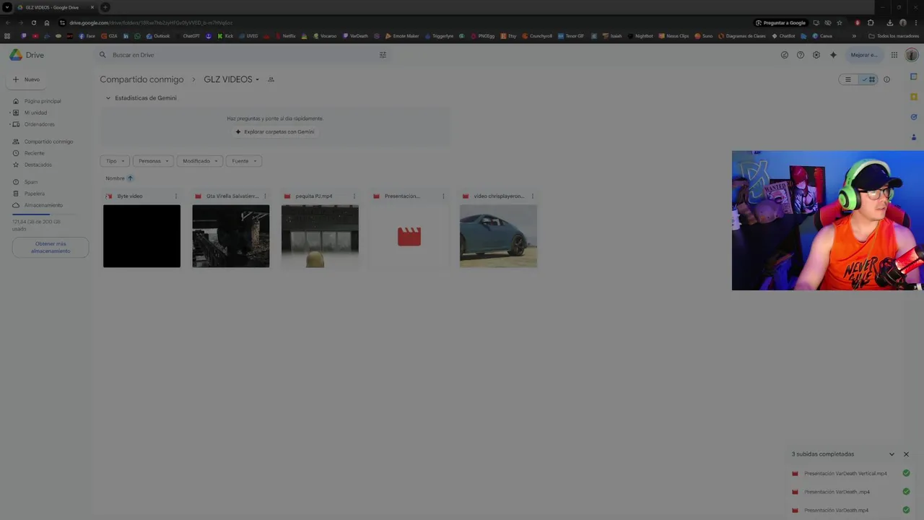Open the Gemini spark icon in header
This screenshot has width=924, height=520.
pyautogui.click(x=833, y=55)
